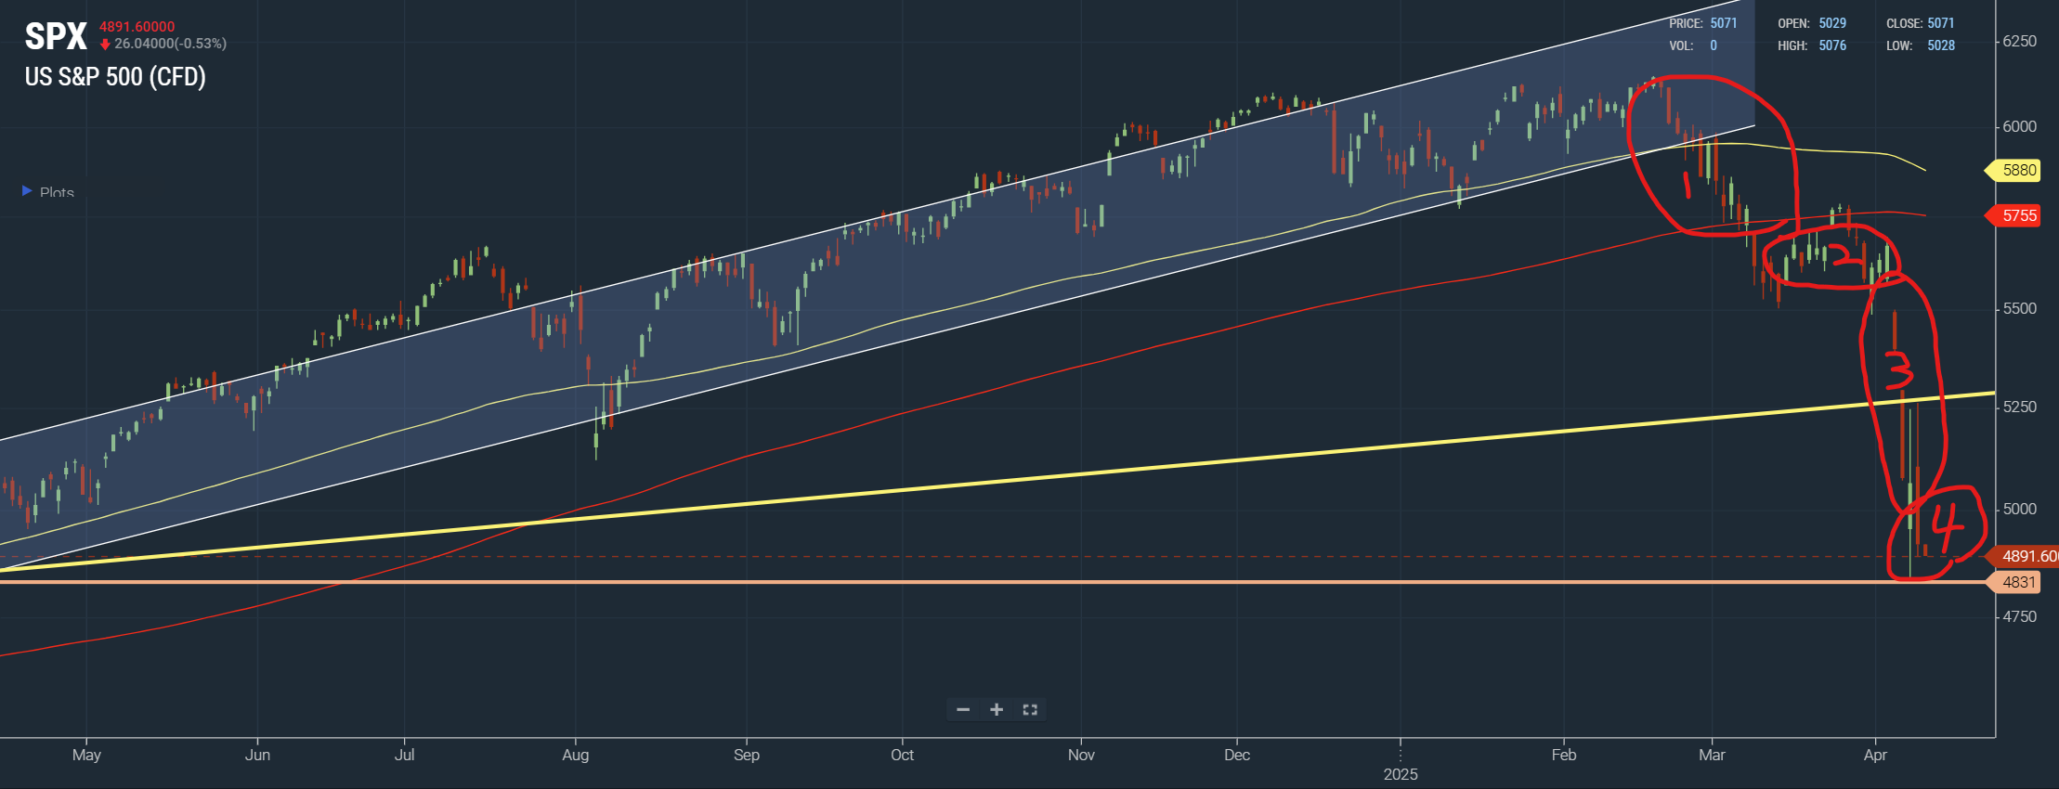
Task: Click the CLOSE: 5071 readout
Action: point(1921,23)
